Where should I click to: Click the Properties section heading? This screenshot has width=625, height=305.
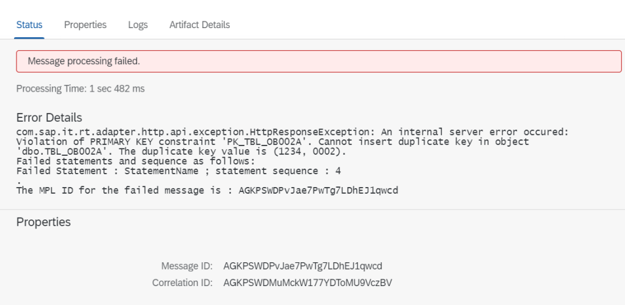coord(43,222)
